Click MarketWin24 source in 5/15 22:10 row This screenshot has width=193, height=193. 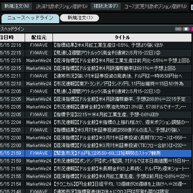(x=39, y=84)
